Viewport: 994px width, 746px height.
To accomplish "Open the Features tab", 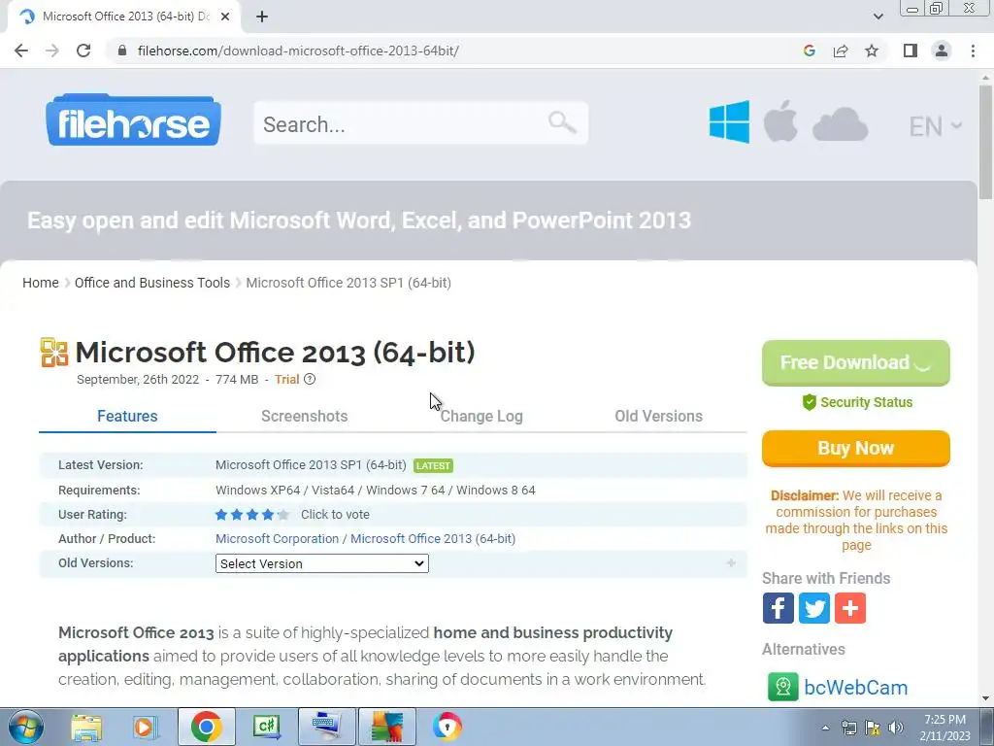I will pyautogui.click(x=127, y=416).
